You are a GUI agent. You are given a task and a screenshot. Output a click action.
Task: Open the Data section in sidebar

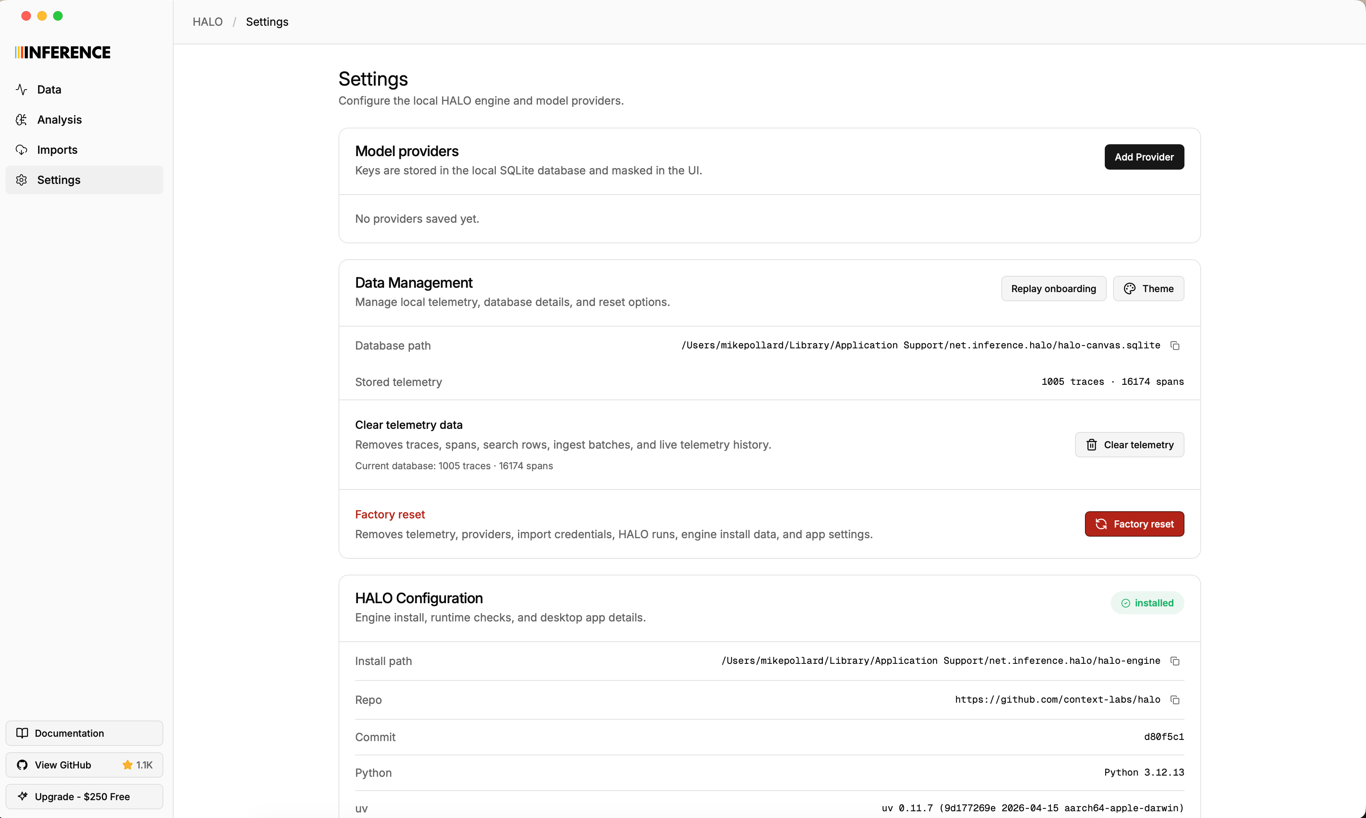[x=84, y=89]
